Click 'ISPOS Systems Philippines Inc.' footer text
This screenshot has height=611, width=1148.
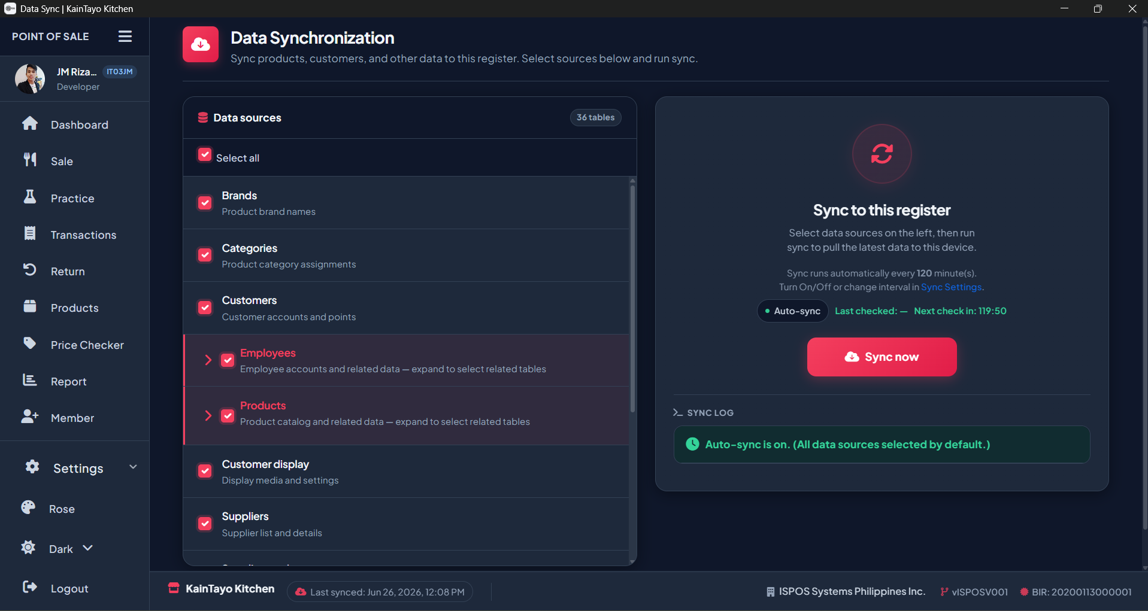(852, 592)
